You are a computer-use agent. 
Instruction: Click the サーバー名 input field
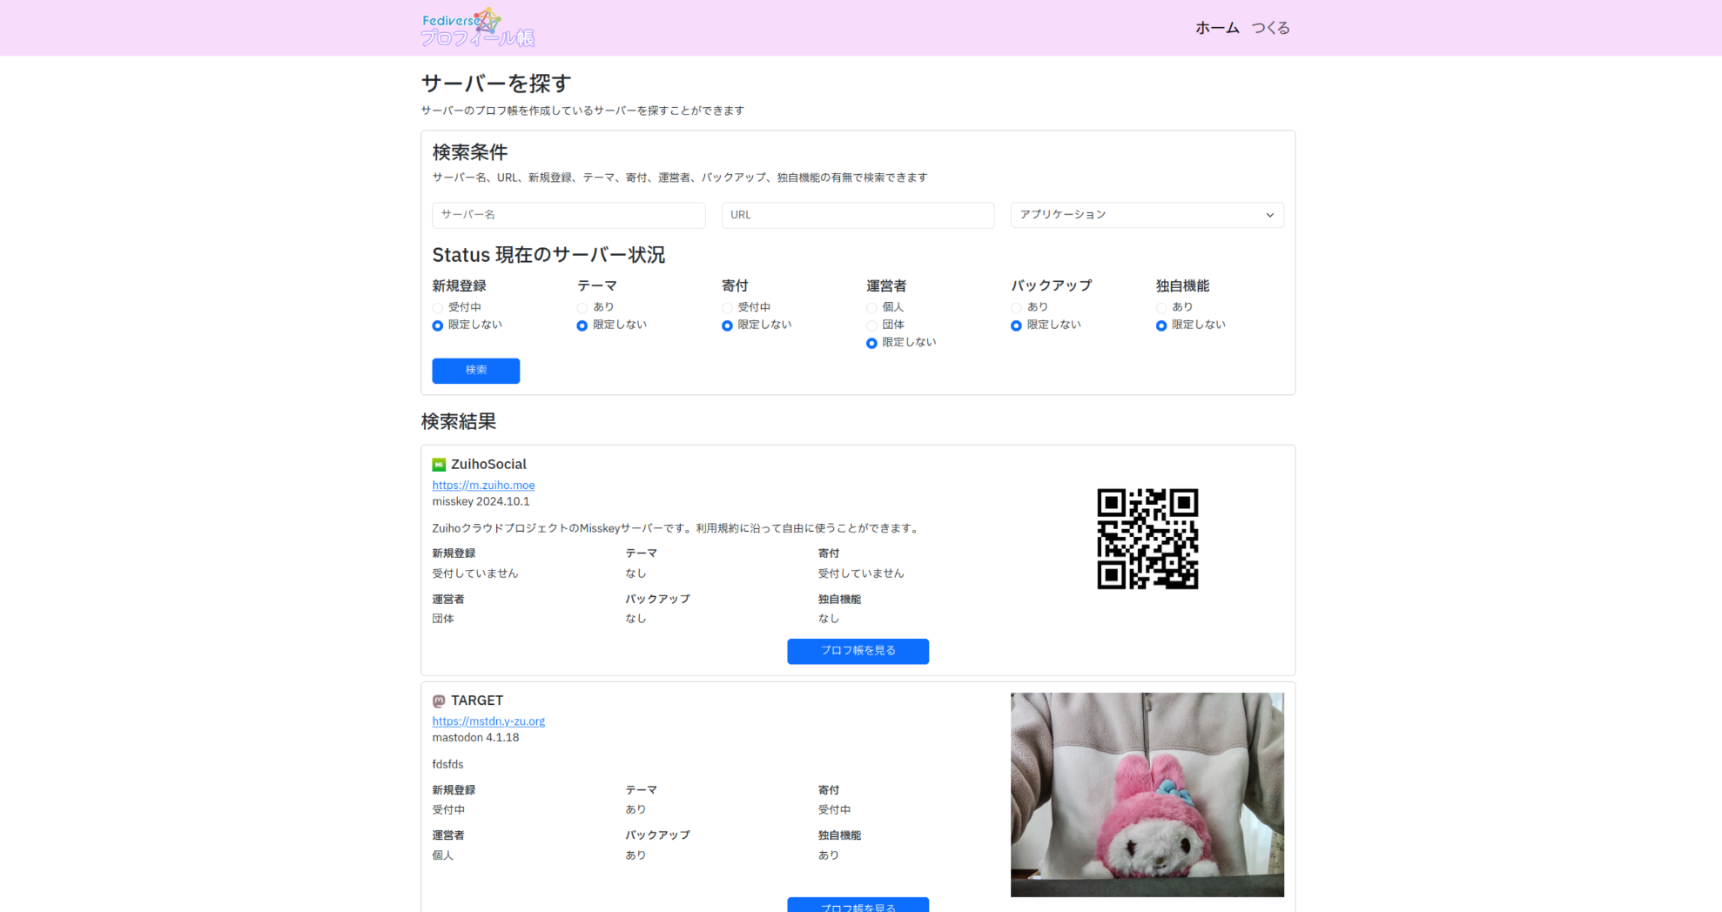[568, 215]
